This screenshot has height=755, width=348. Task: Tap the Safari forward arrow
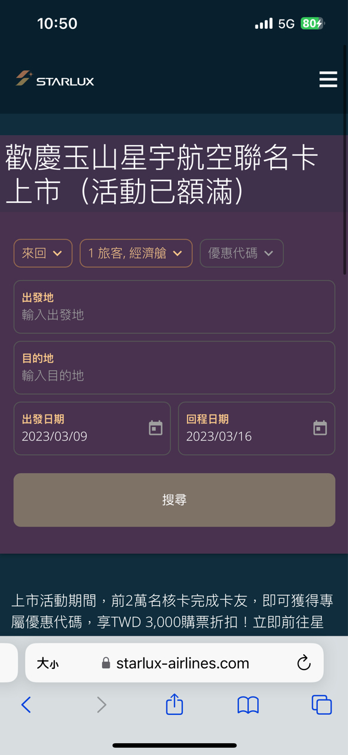click(101, 705)
